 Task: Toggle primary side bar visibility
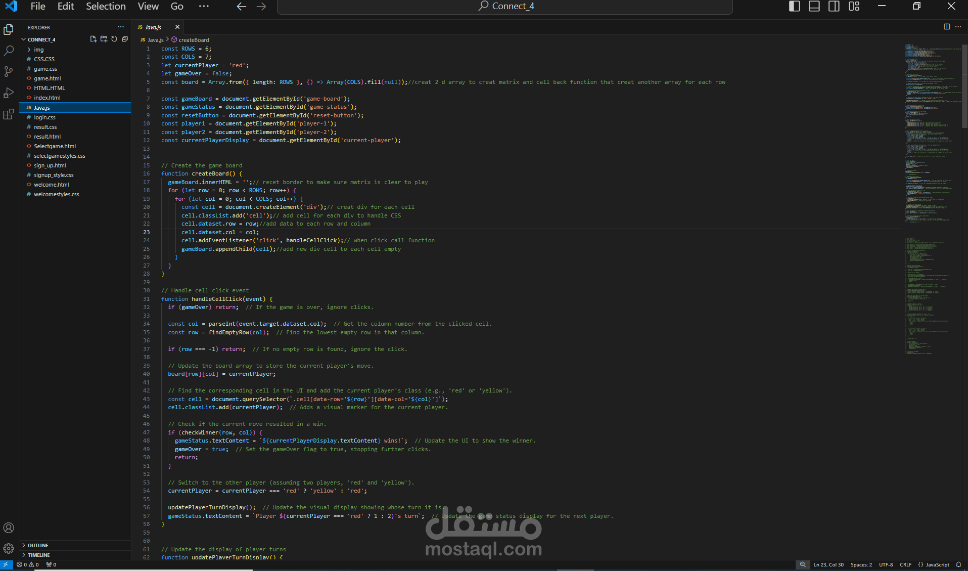point(795,6)
